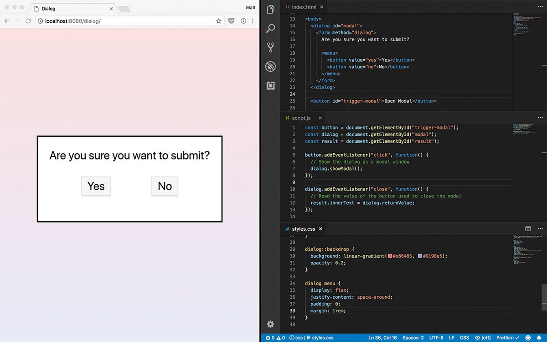Open the Explorer in the VS Code activity bar
Image resolution: width=547 pixels, height=342 pixels.
point(270,9)
